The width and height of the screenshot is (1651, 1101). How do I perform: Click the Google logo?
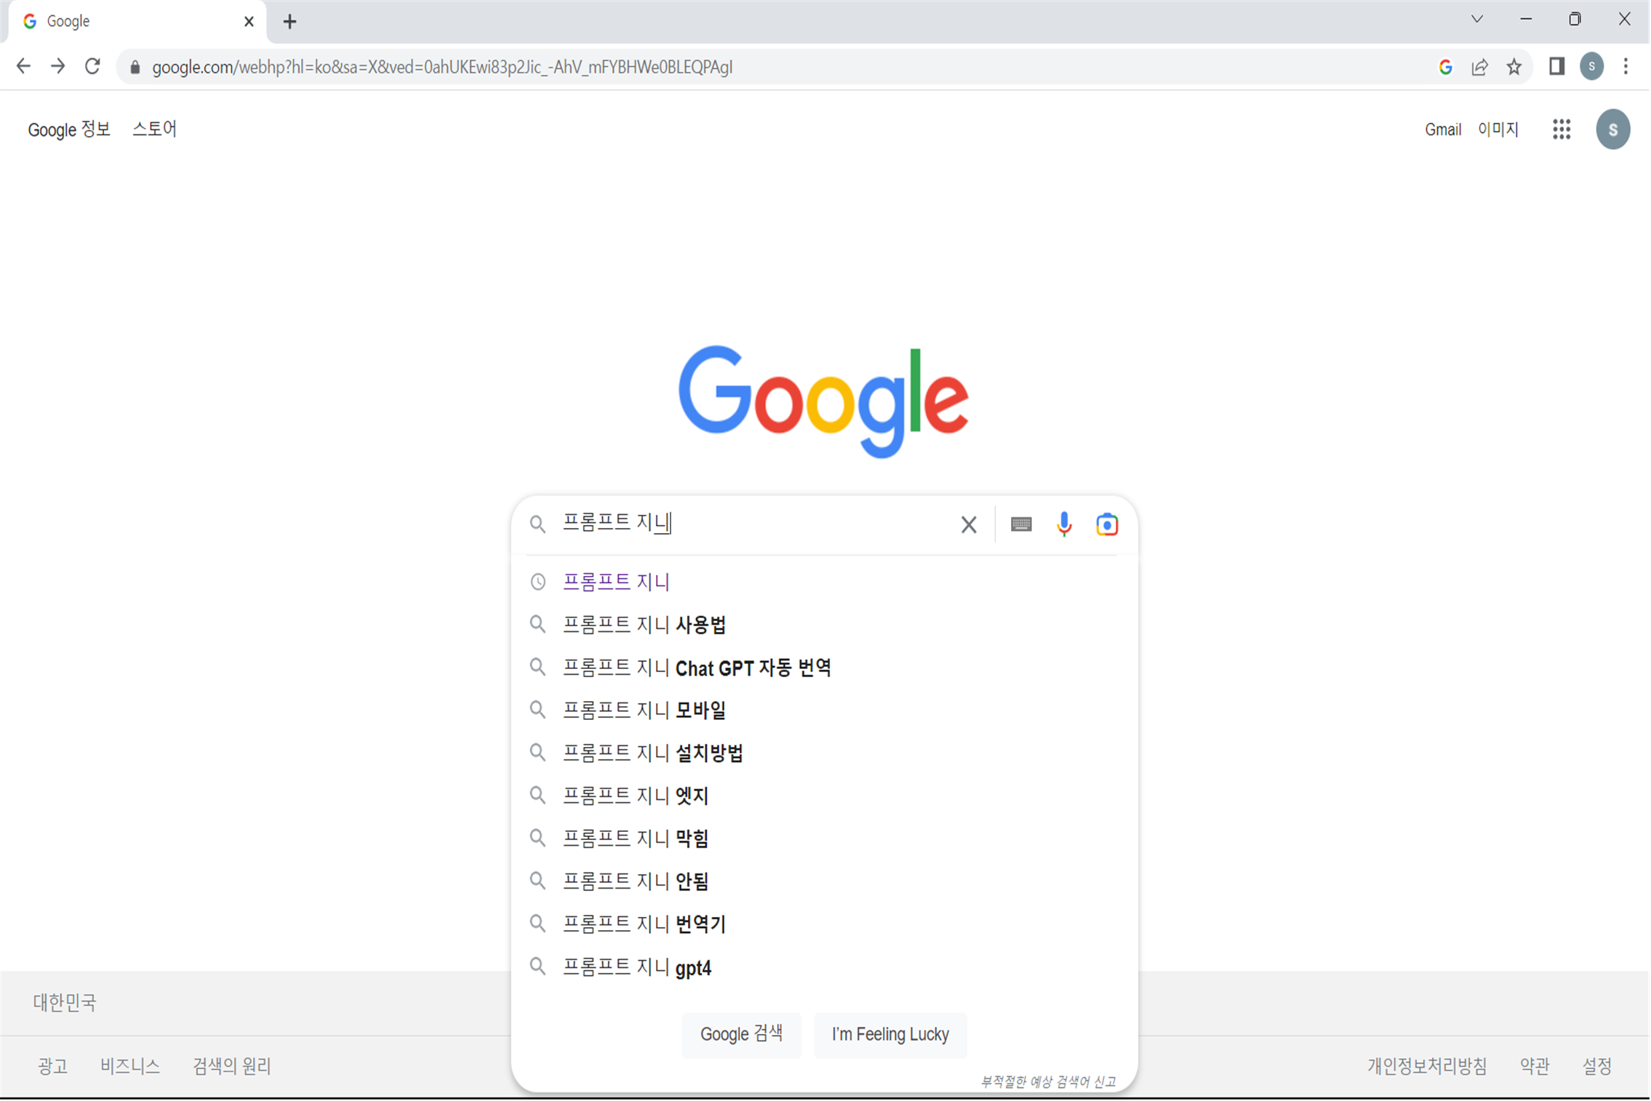pos(823,401)
